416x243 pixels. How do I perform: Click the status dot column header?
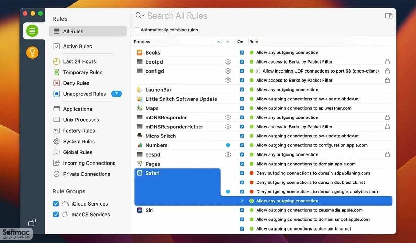[x=227, y=42]
